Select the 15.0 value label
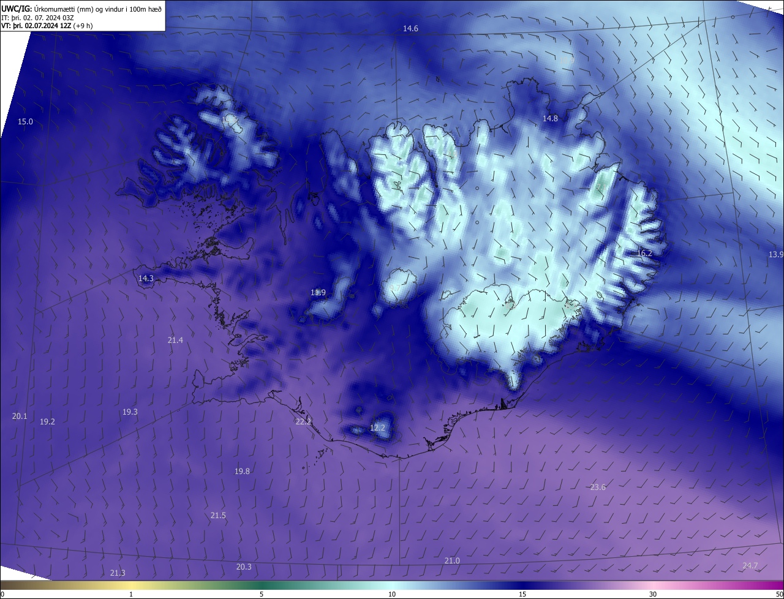Screen dimensions: 784x599 coord(25,122)
